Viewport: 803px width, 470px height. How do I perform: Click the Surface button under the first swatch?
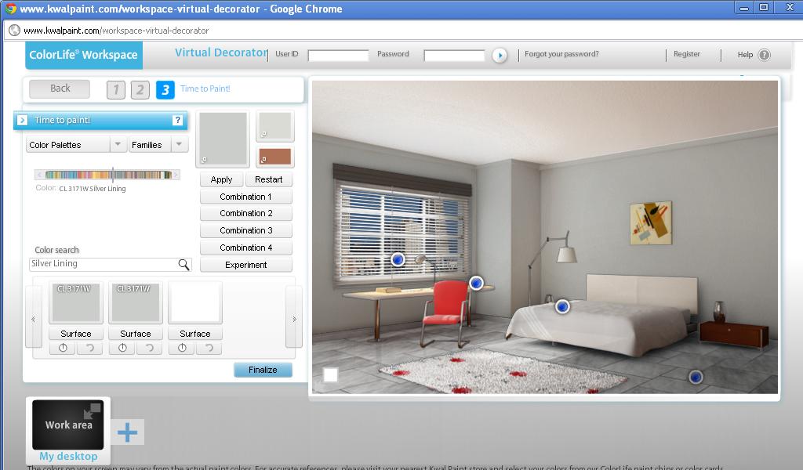(x=76, y=334)
